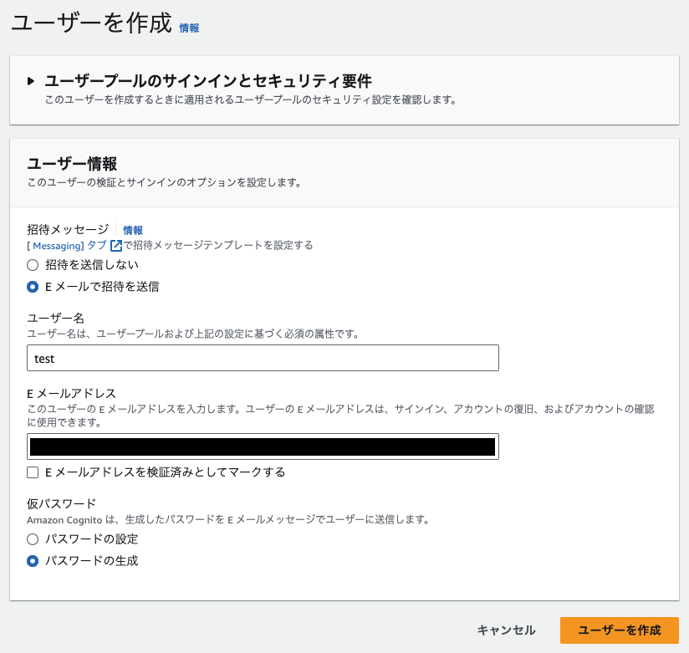This screenshot has width=689, height=653.
Task: Select the パスワードの生成 option
Action: click(x=32, y=561)
